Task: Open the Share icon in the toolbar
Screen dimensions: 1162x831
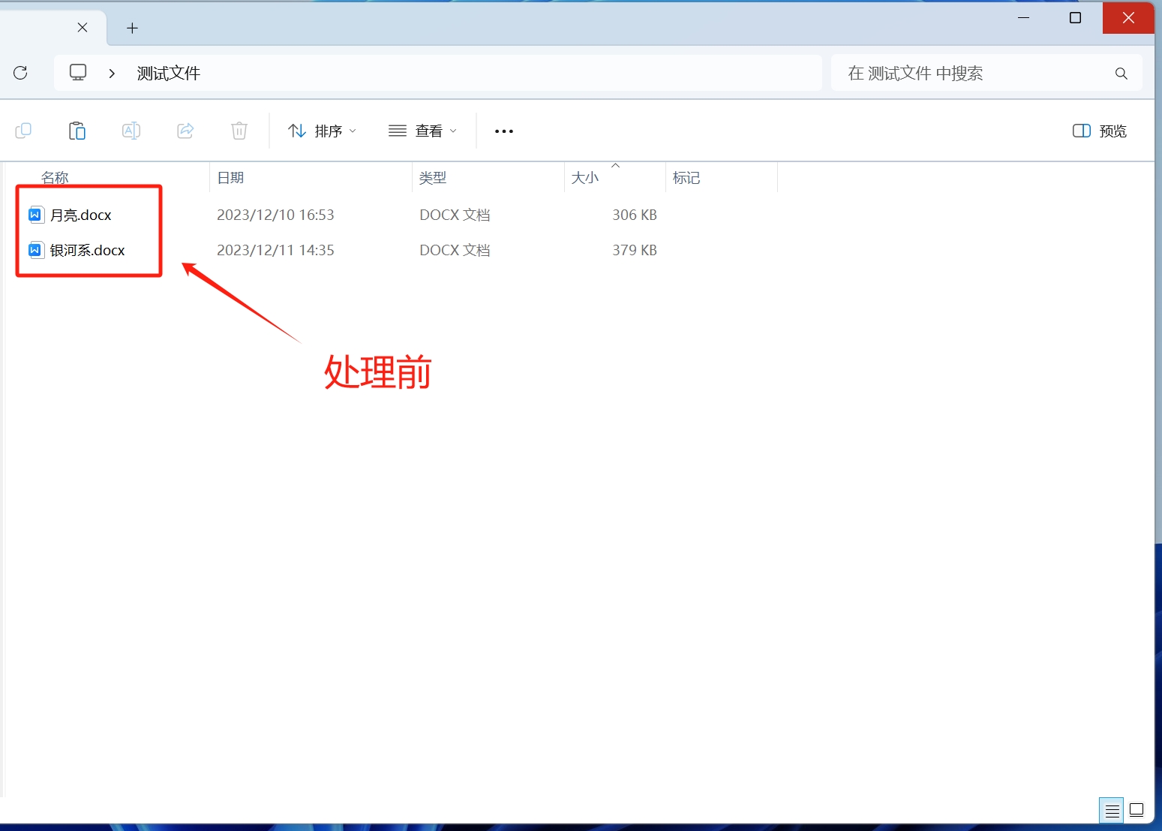Action: pyautogui.click(x=185, y=131)
